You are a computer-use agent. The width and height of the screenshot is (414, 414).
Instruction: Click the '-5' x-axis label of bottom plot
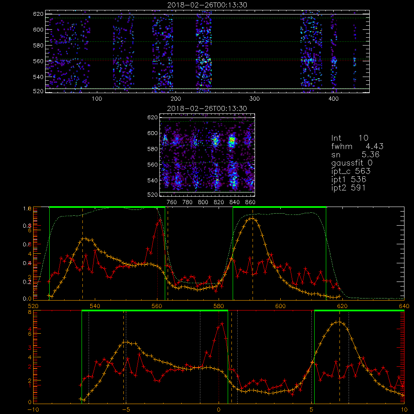(126, 410)
